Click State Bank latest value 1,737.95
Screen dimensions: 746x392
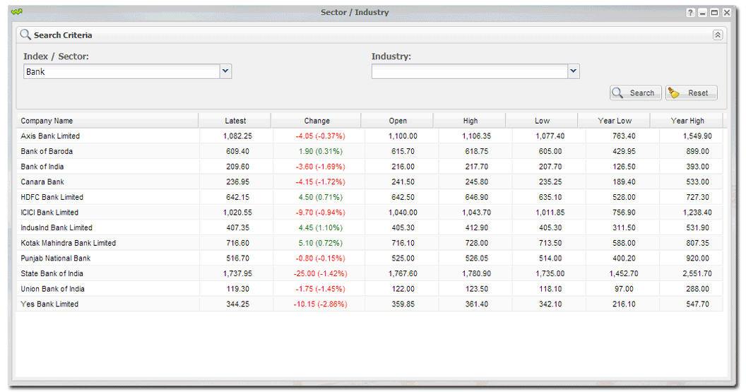click(237, 273)
